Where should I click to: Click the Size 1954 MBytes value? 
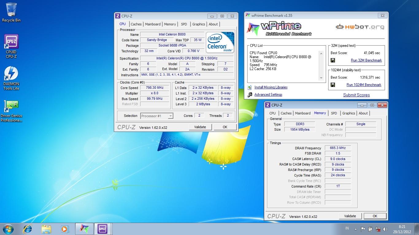[x=300, y=129]
